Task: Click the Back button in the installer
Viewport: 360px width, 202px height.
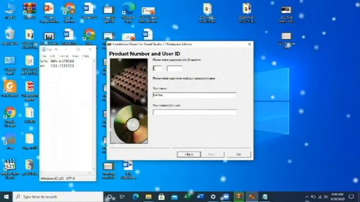Action: coord(189,154)
